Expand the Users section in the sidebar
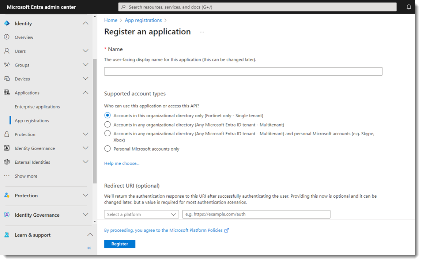 [x=86, y=51]
